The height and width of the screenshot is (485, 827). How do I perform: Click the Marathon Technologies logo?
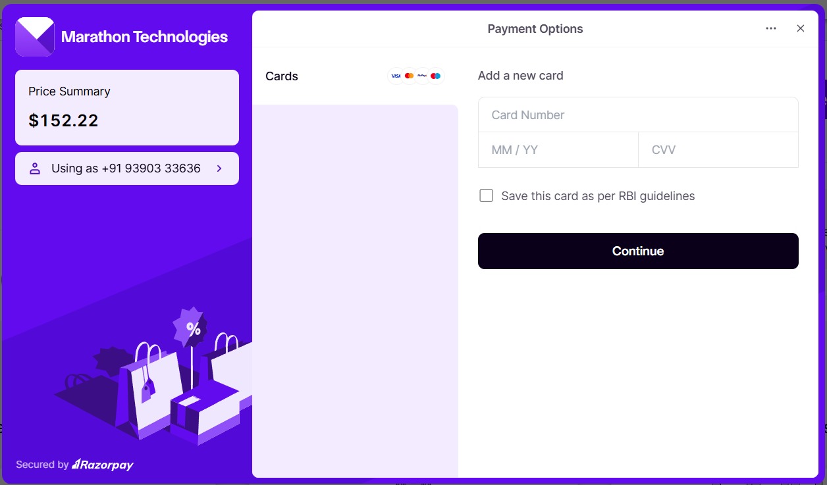(x=35, y=37)
